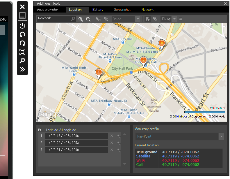Click the double-chevron additional tools icon

click(22, 69)
